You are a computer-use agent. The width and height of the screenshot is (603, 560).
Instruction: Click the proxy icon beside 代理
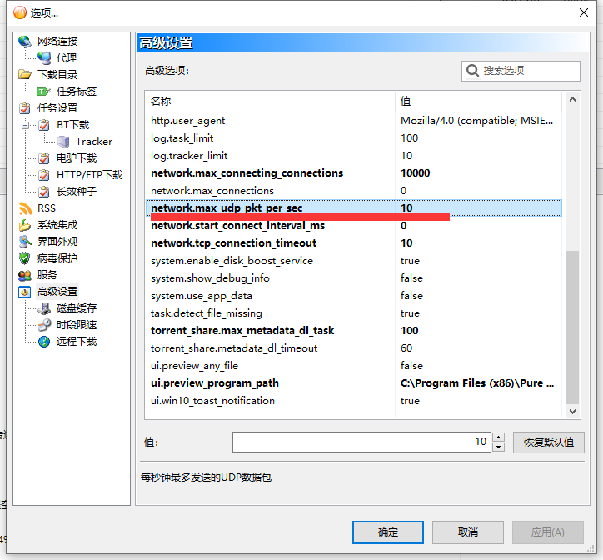tap(44, 57)
